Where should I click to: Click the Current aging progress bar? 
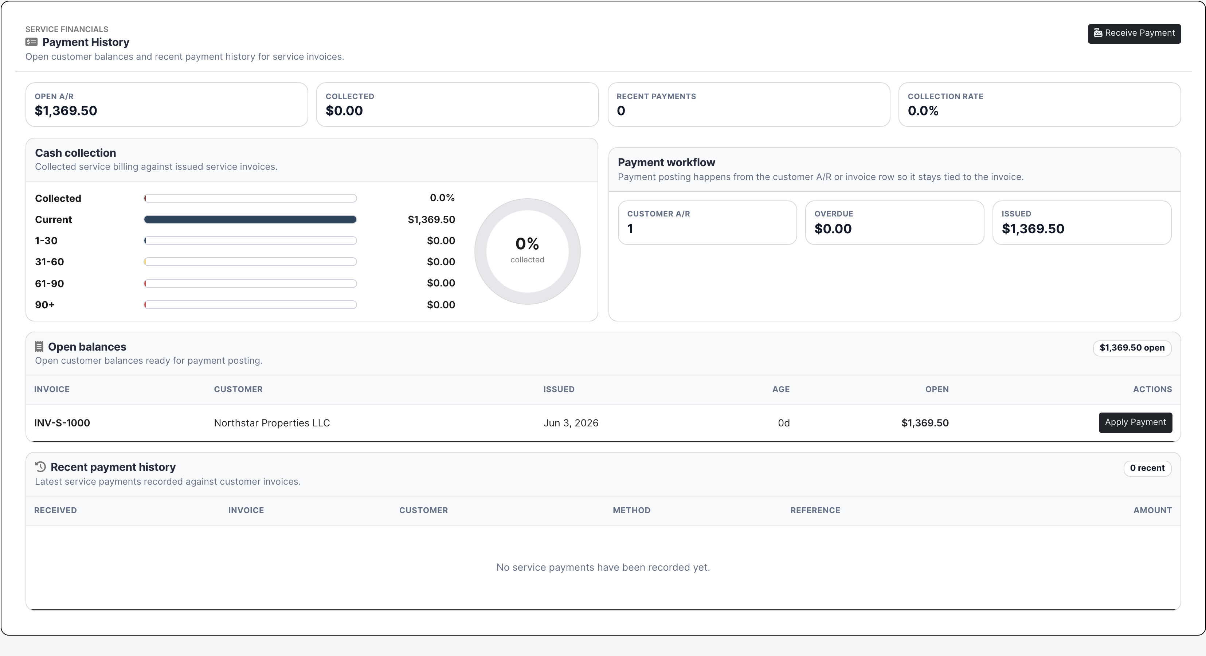coord(250,220)
